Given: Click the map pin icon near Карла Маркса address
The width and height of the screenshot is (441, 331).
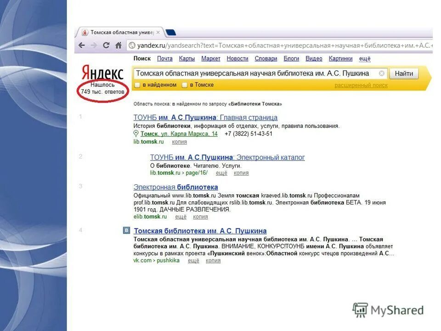Looking at the screenshot, I should 136,134.
